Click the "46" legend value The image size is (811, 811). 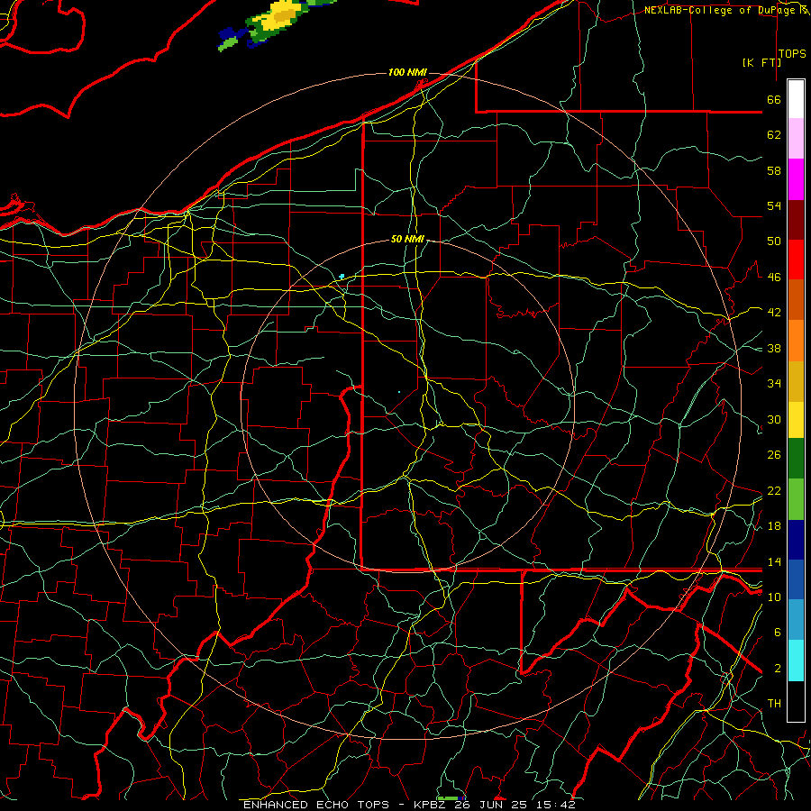tap(774, 278)
